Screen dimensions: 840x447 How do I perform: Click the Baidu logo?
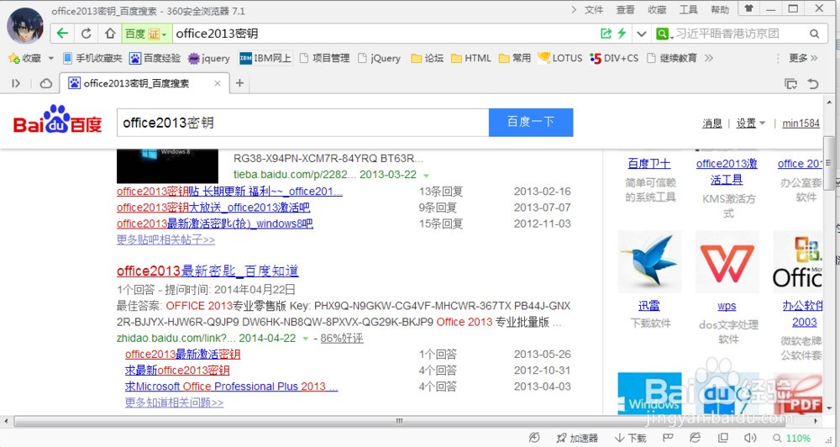click(x=57, y=121)
